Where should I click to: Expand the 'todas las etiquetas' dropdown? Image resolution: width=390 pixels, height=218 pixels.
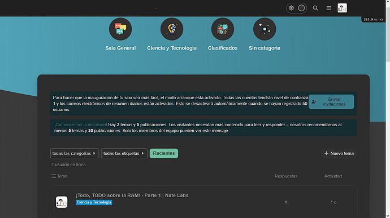[x=124, y=153]
